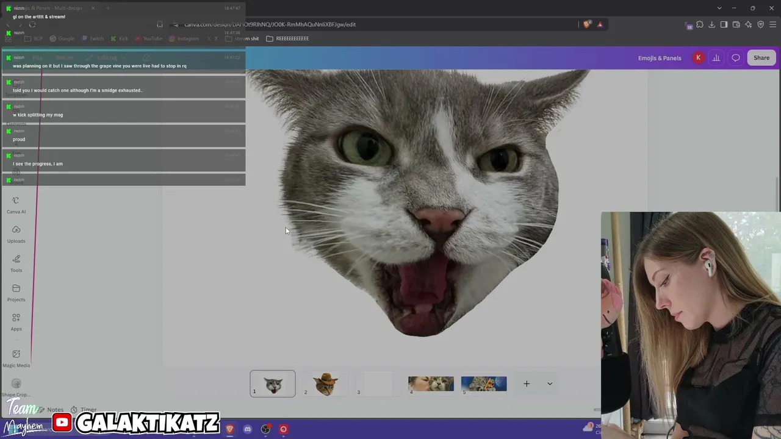Open the browser Downloads icon
Image resolution: width=781 pixels, height=439 pixels.
(712, 24)
